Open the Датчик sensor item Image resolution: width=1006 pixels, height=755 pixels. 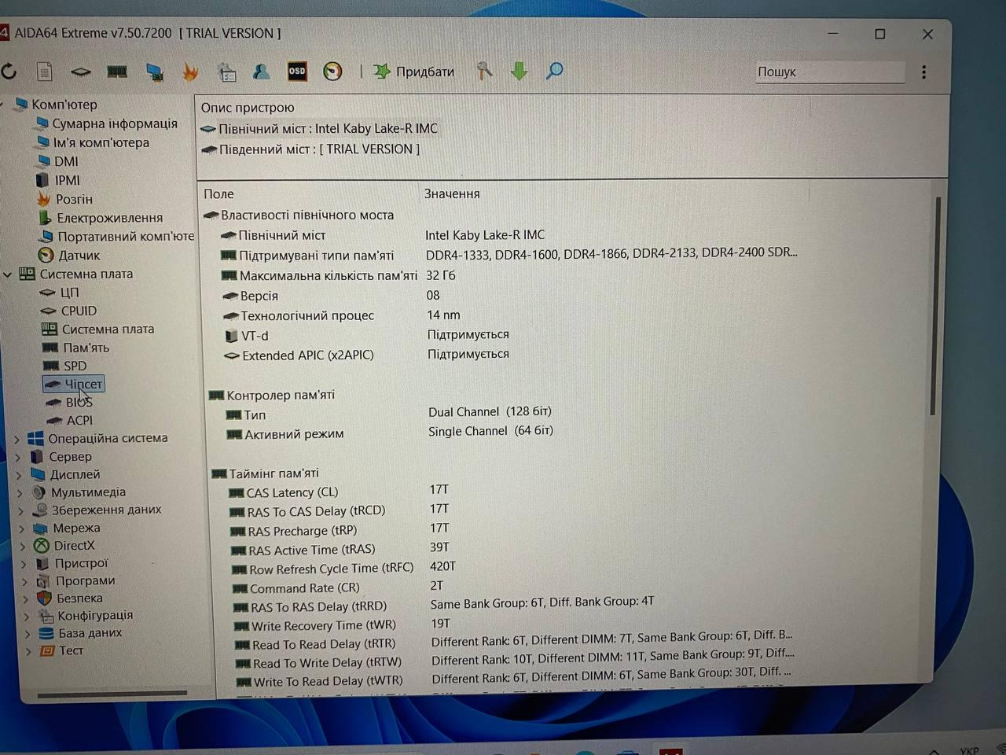coord(79,255)
